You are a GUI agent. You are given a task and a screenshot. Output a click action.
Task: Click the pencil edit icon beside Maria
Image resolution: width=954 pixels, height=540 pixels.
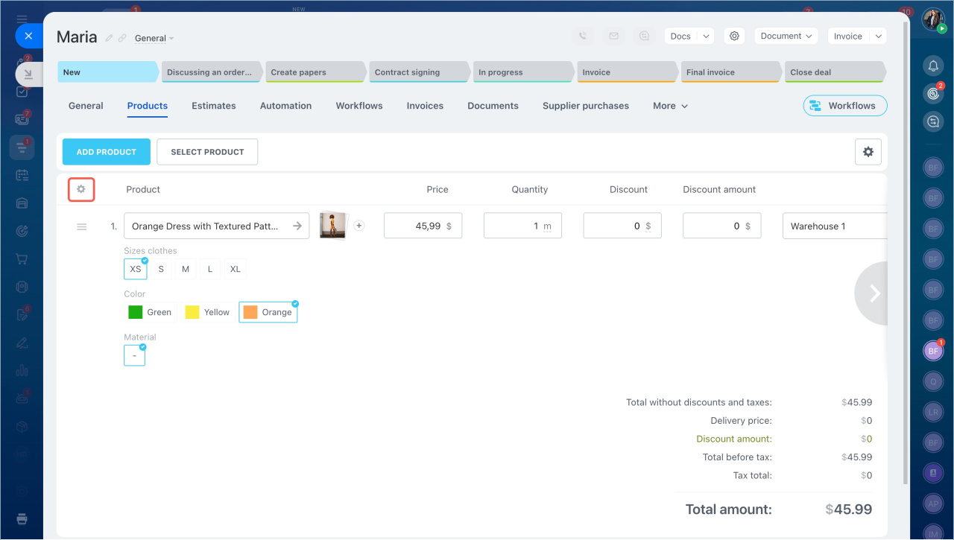coord(110,38)
